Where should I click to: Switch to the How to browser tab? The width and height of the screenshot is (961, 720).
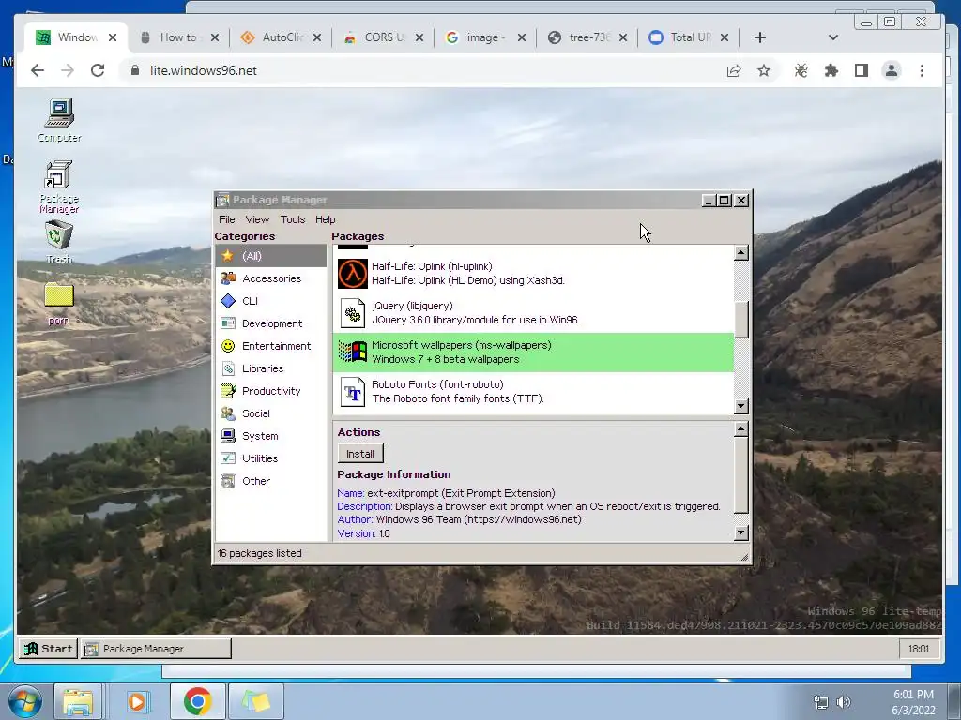178,37
